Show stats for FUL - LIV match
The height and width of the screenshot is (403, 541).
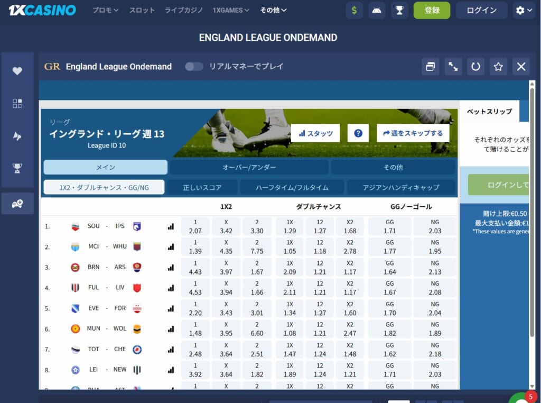click(171, 288)
